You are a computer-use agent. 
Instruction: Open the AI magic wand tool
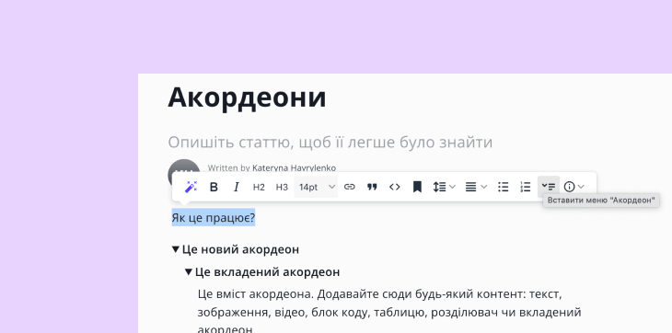(191, 187)
